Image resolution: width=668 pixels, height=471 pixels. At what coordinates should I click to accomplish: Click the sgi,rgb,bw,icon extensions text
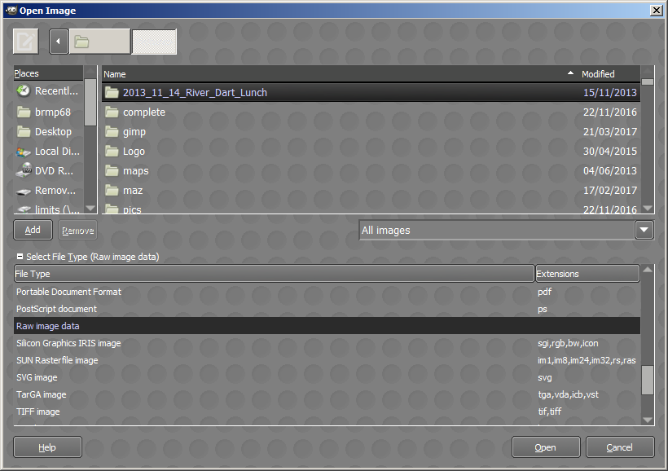[568, 343]
